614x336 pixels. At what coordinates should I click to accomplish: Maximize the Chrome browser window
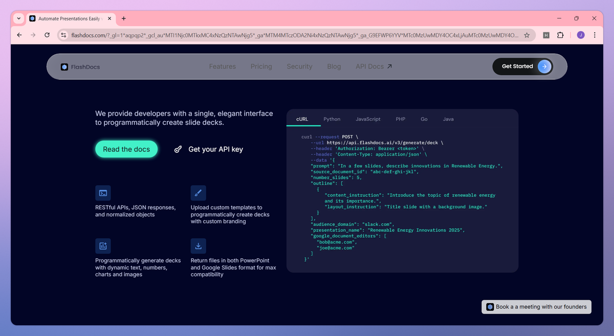click(576, 18)
